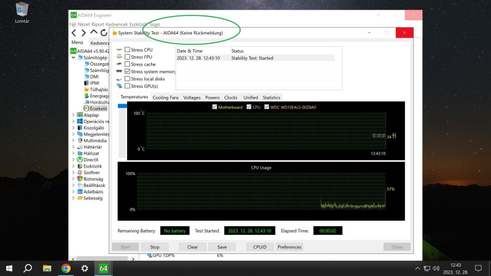The height and width of the screenshot is (276, 491).
Task: Click the Beállítások configuration icon
Action: pyautogui.click(x=80, y=185)
